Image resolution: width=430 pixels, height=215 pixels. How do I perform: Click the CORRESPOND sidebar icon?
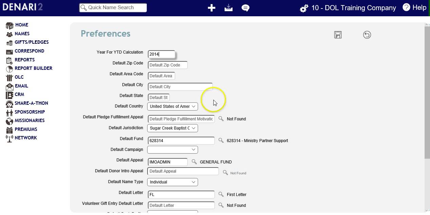(9, 52)
